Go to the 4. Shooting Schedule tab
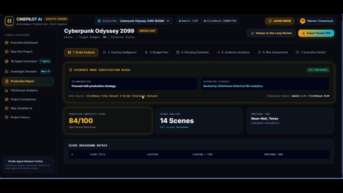 coord(192,52)
